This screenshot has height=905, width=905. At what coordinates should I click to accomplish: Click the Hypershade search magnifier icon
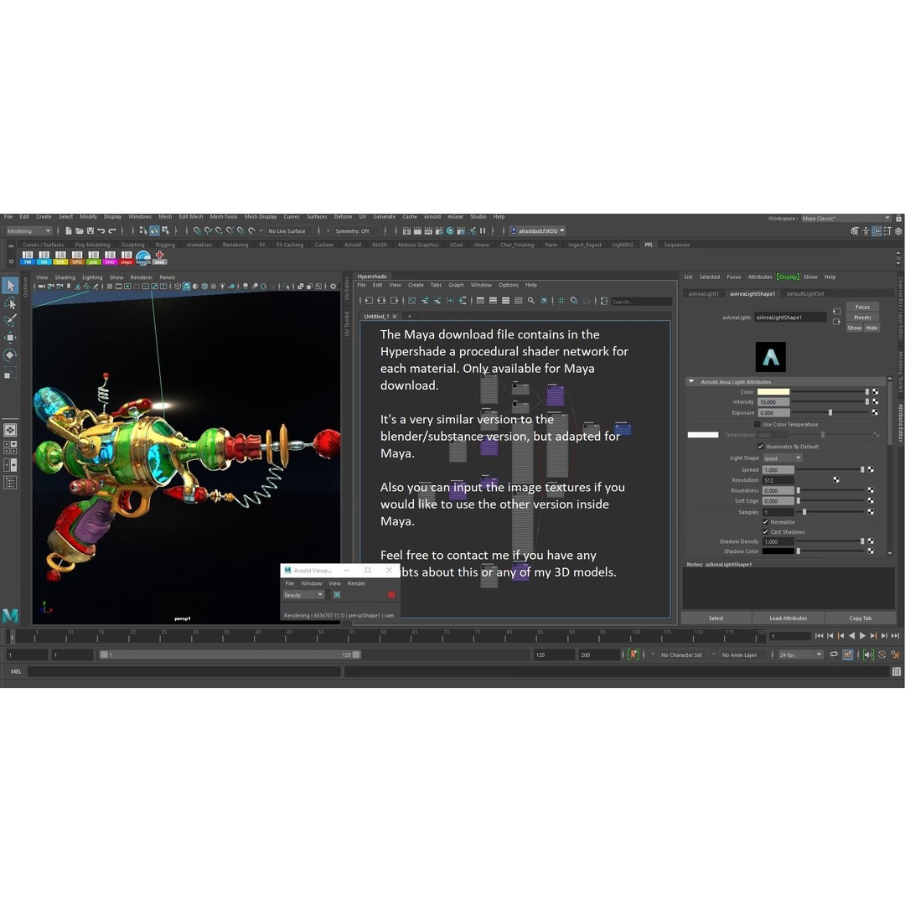(x=531, y=301)
